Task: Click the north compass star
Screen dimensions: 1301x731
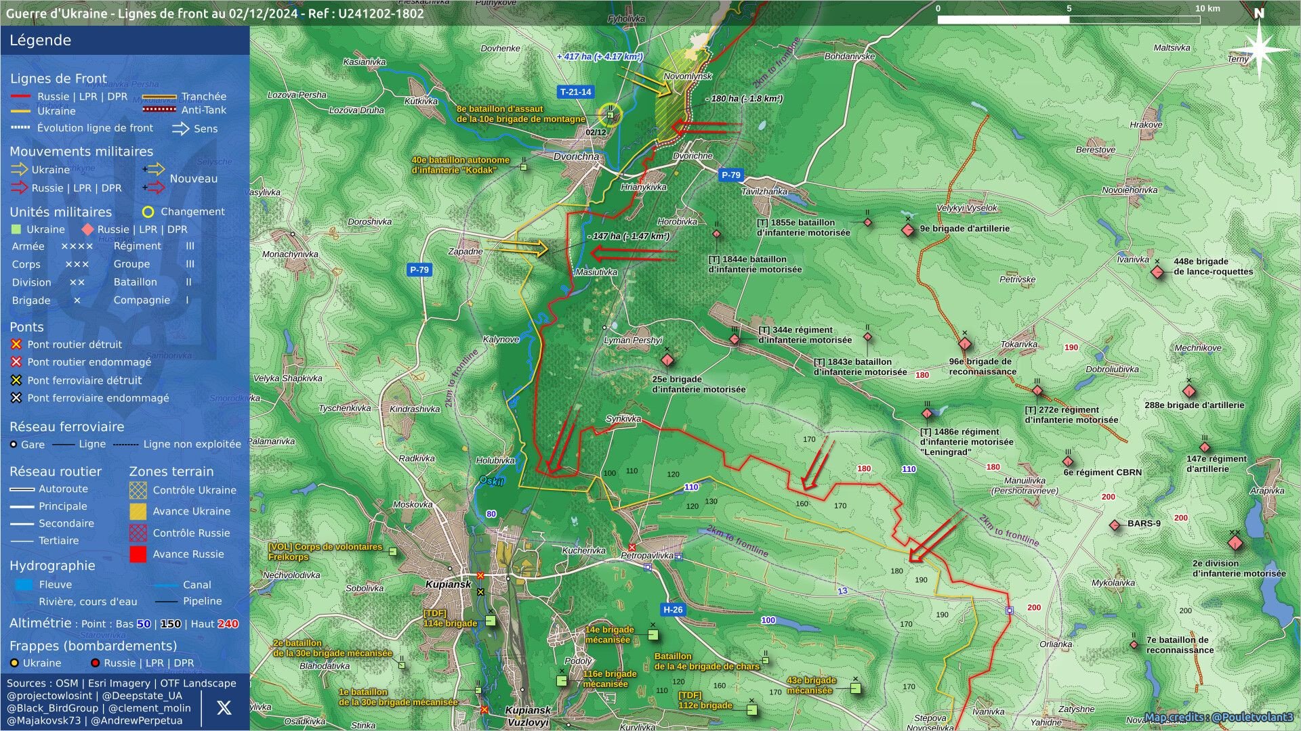Action: (x=1259, y=49)
